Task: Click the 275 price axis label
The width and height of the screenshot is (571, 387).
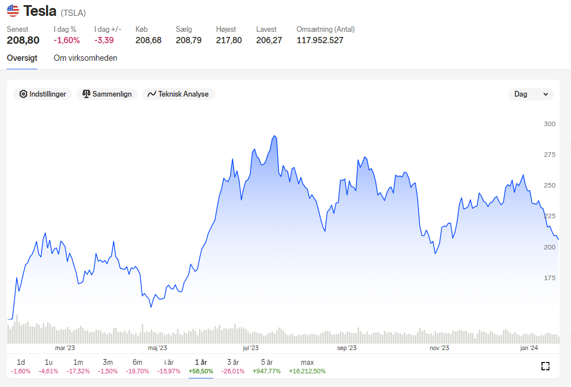Action: 549,155
